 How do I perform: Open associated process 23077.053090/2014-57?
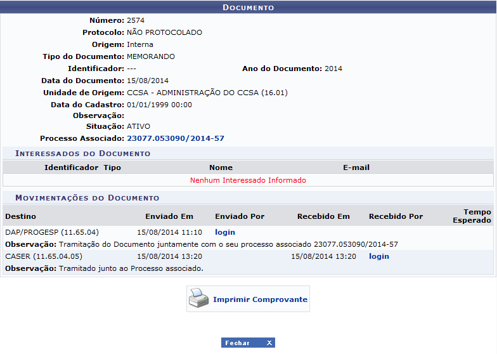coord(176,138)
